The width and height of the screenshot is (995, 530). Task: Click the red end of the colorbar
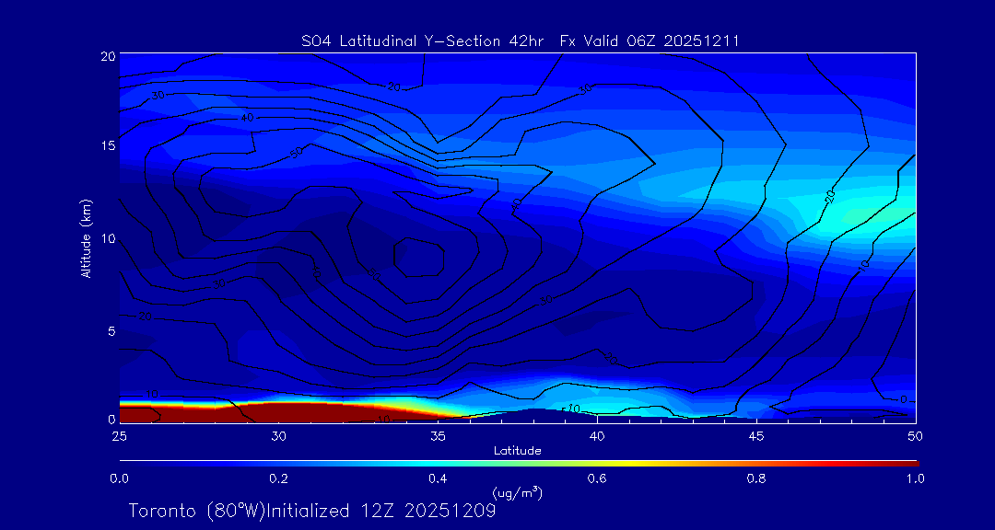(x=907, y=463)
